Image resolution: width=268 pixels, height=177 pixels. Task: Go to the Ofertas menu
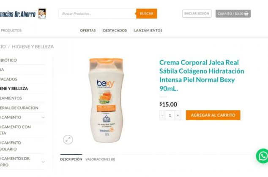(x=88, y=30)
